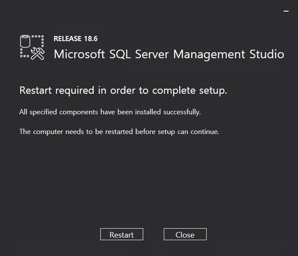Screen dimensions: 298x256
Task: Minimize the installer window
Action: pos(286,12)
